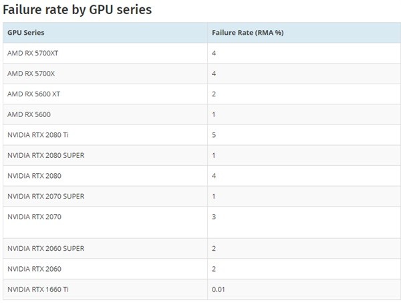Screen dimensions: 401x303
Task: Click the GPU Series column header
Action: (26, 33)
